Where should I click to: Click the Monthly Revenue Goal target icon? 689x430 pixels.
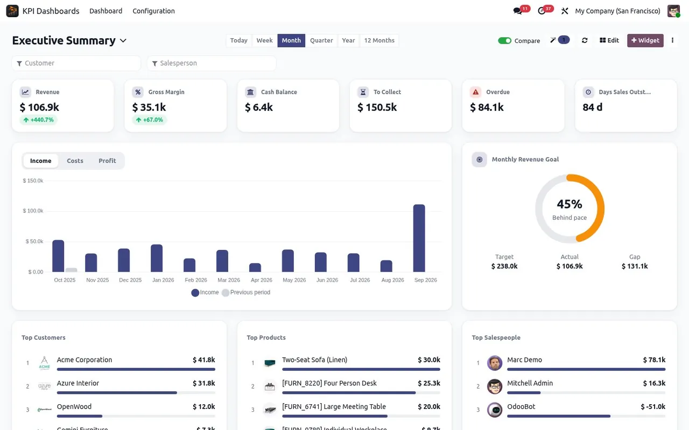click(479, 160)
